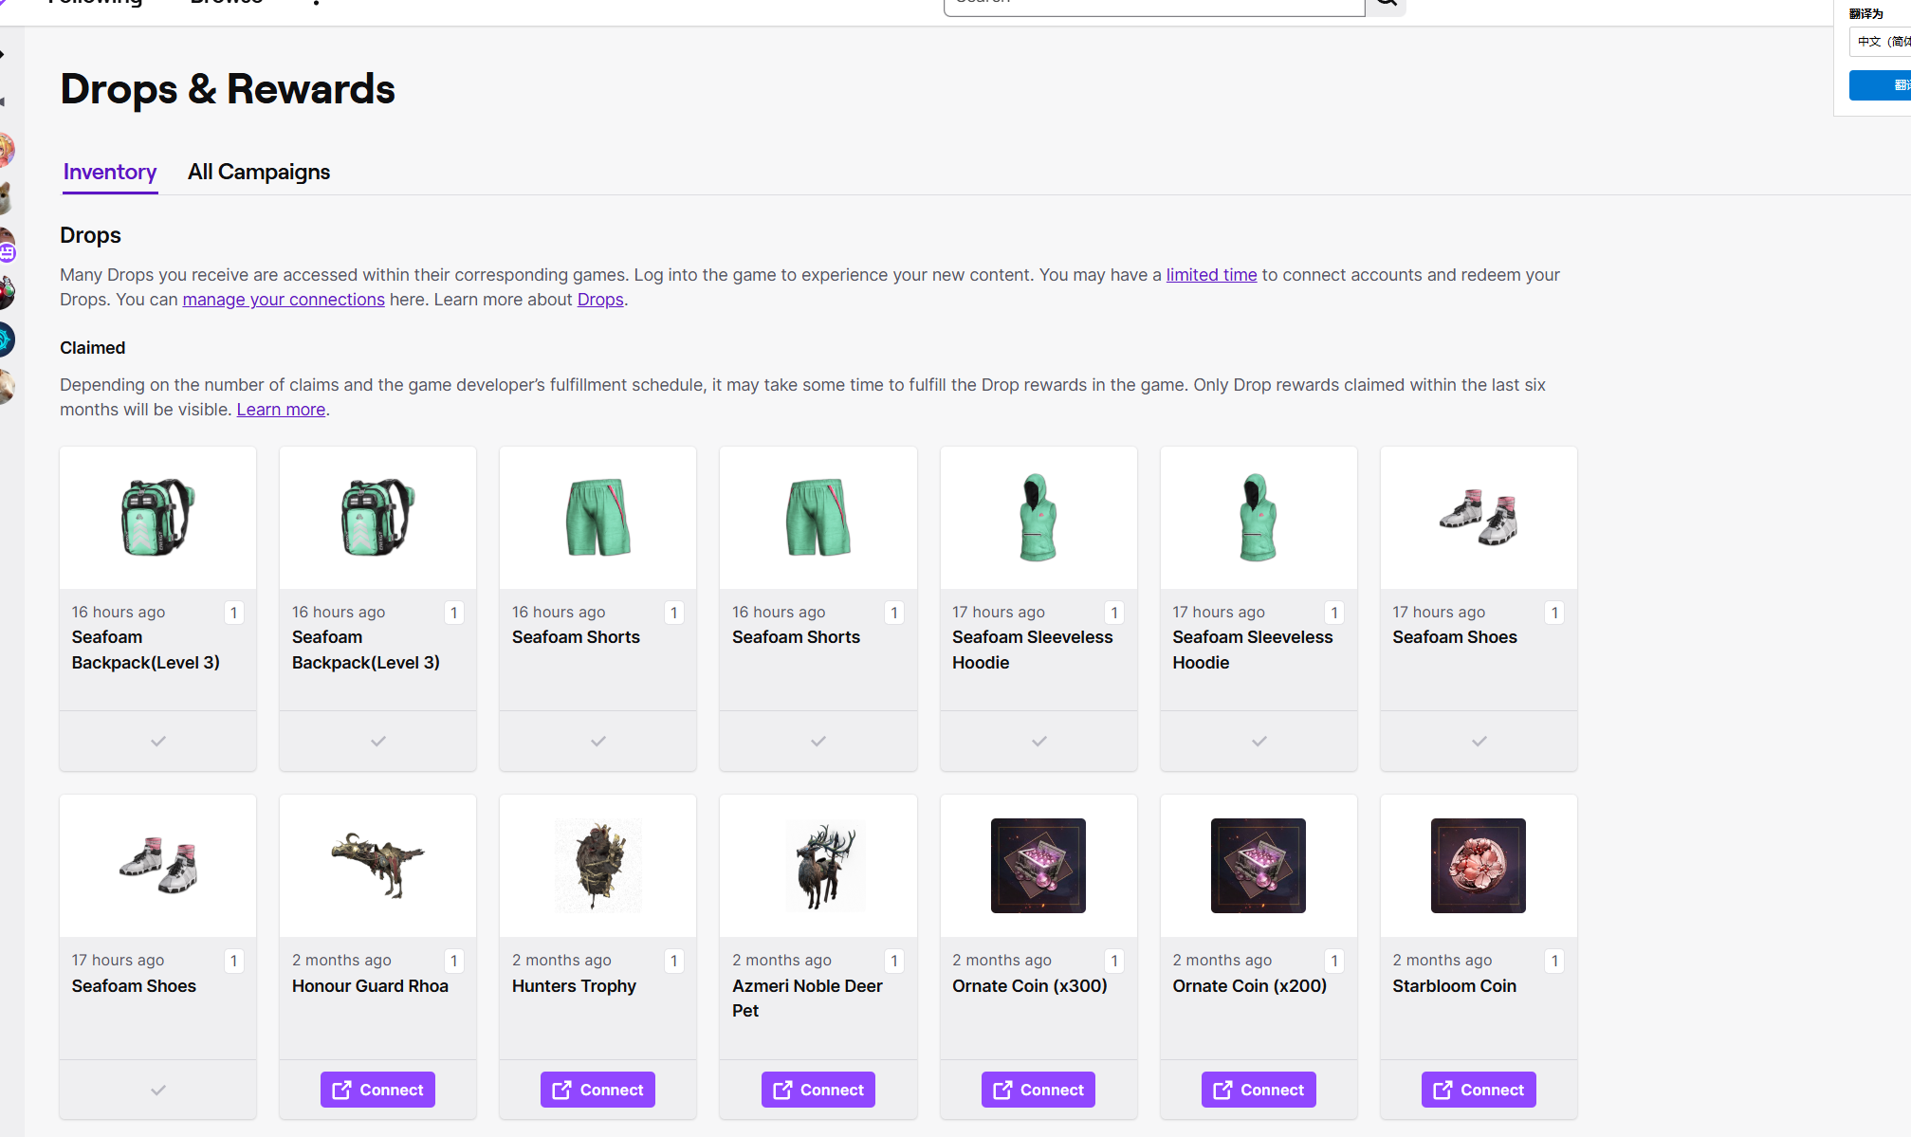
Task: Follow the limited time link
Action: pos(1211,275)
